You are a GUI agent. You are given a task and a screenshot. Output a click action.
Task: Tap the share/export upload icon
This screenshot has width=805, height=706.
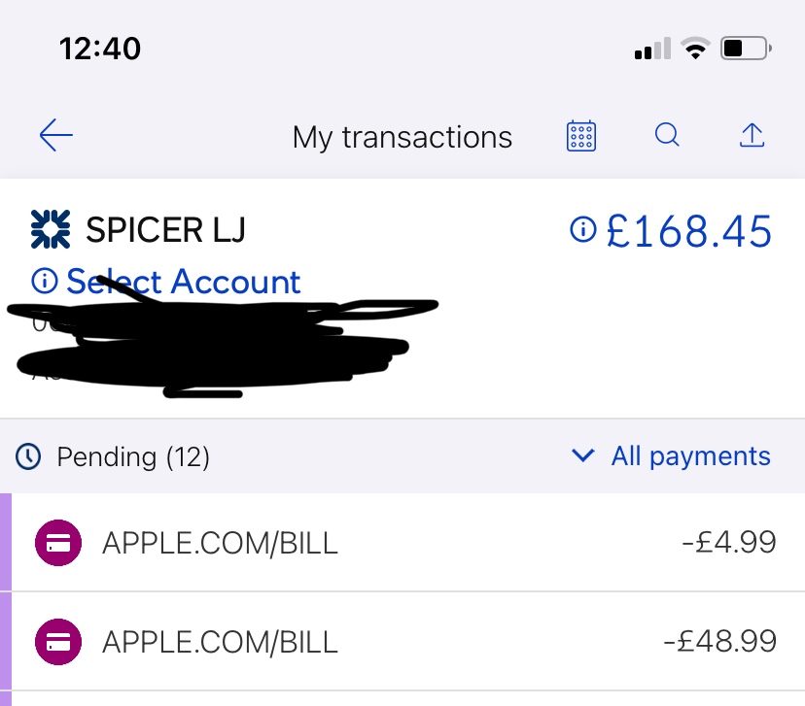[x=752, y=136]
